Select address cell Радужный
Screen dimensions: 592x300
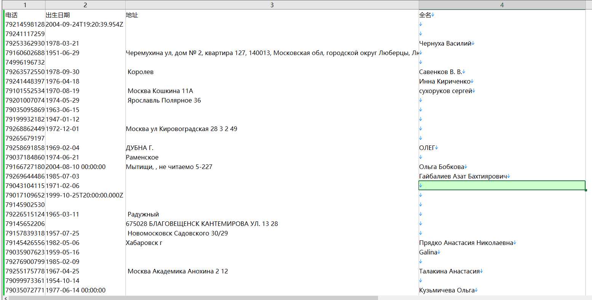[272, 214]
